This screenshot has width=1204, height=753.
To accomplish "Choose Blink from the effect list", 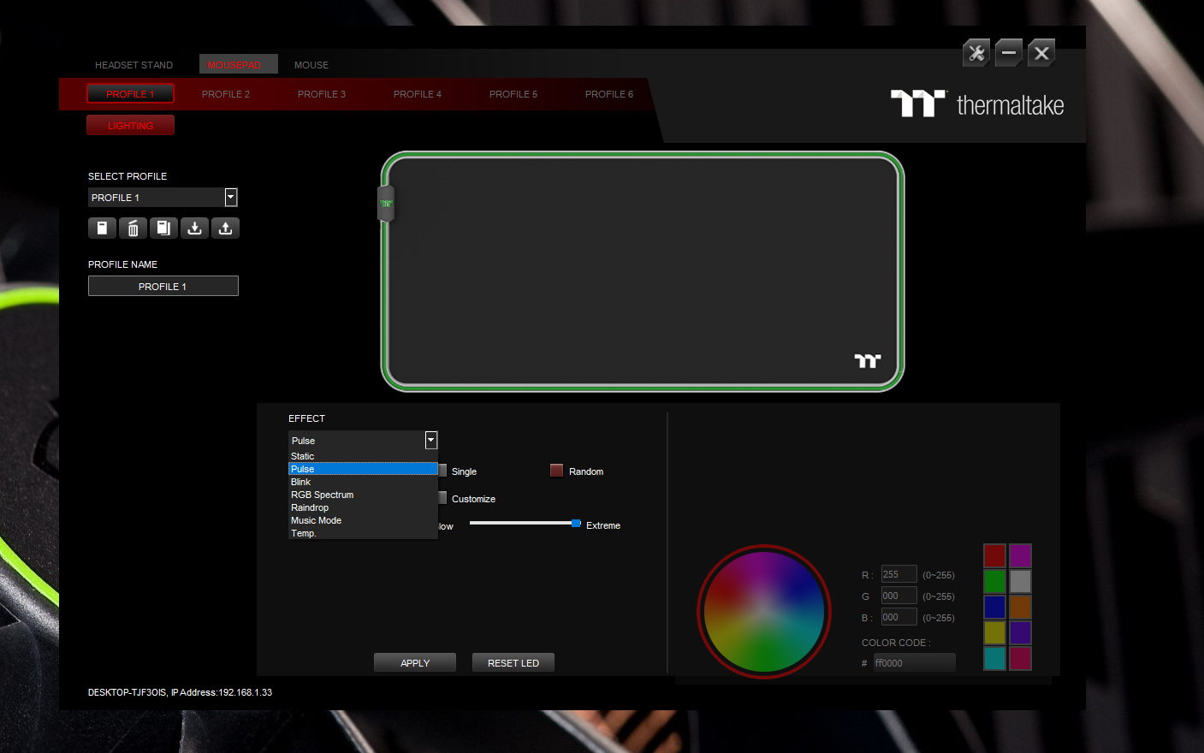I will click(x=363, y=482).
